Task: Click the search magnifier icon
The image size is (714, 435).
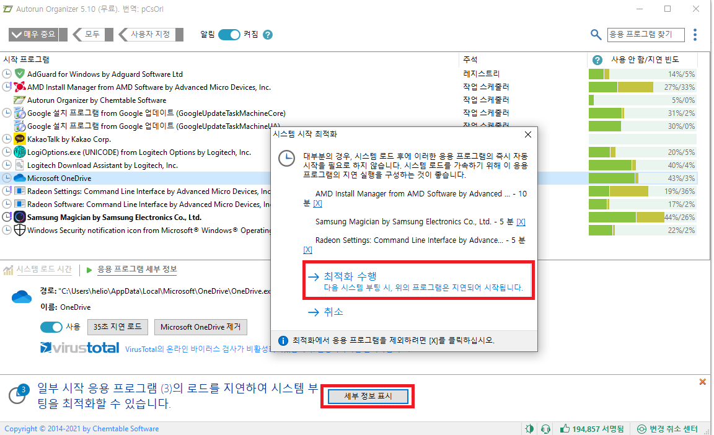Action: click(596, 35)
